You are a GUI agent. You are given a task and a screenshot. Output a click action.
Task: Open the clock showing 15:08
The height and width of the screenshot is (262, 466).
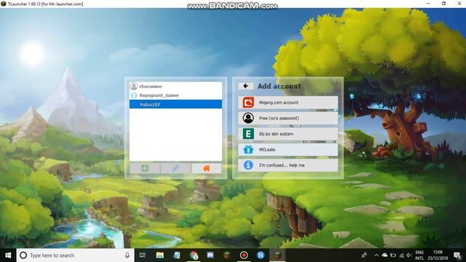click(x=438, y=255)
